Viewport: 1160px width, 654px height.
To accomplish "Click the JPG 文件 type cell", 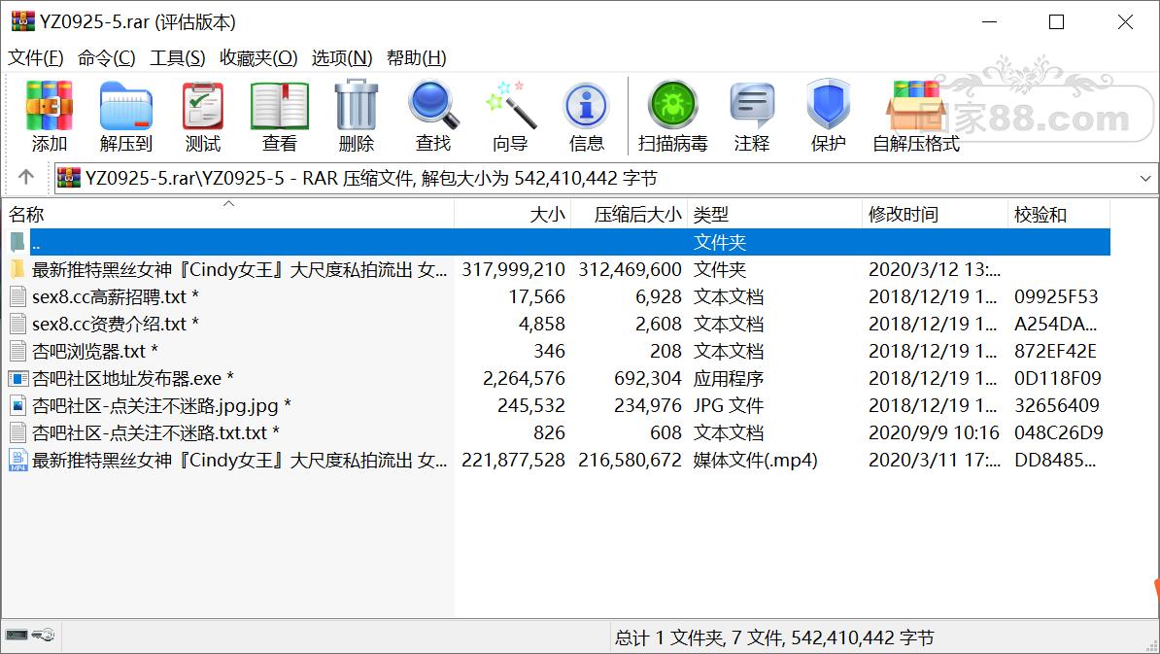I will (x=728, y=405).
